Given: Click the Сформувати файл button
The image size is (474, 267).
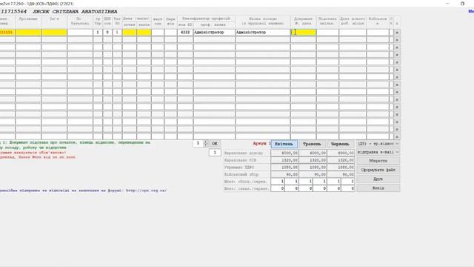Looking at the screenshot, I should click(x=378, y=170).
